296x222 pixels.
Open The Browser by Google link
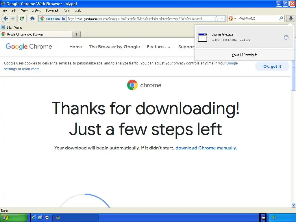tap(114, 47)
